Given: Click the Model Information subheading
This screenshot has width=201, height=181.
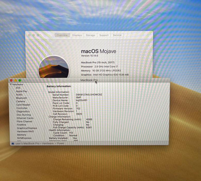Looking at the screenshot, I should coord(59,92).
